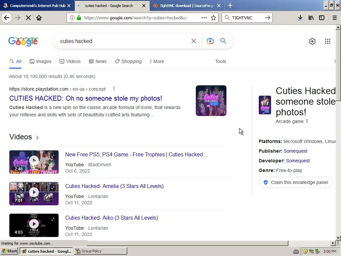Click the security shield tray icon
This screenshot has height=256, width=341.
click(305, 251)
